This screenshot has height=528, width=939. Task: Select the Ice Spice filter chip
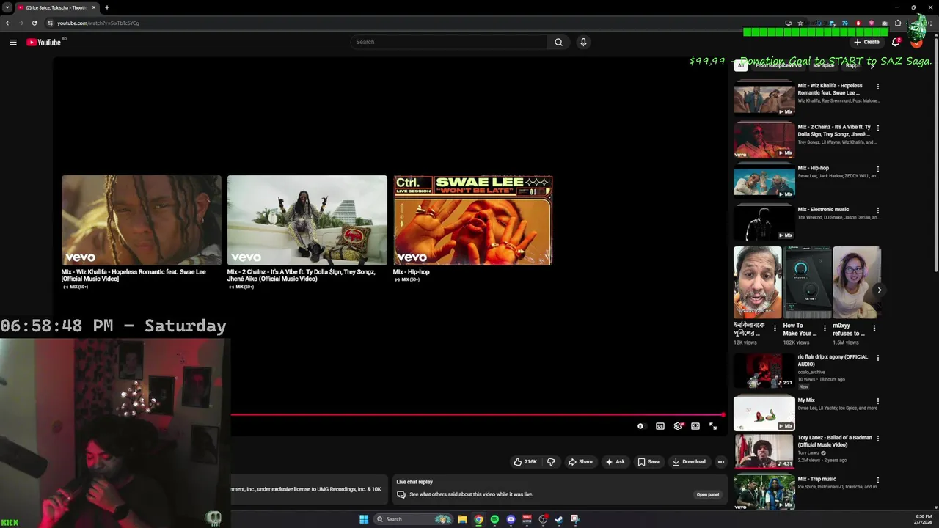[x=823, y=65]
